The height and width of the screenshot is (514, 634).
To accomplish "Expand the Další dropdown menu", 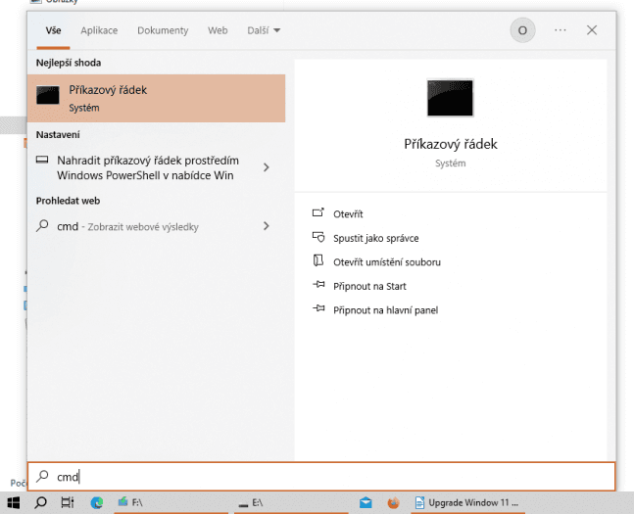I will coord(264,30).
